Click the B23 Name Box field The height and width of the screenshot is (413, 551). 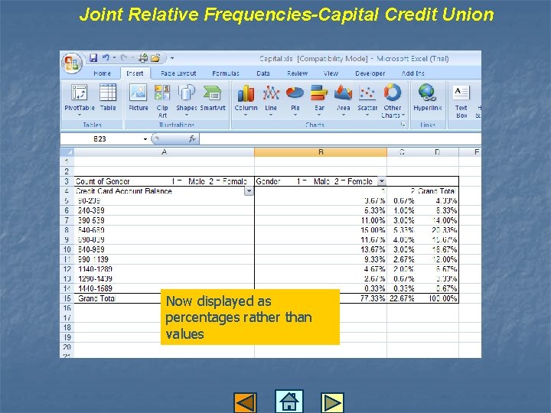point(99,138)
